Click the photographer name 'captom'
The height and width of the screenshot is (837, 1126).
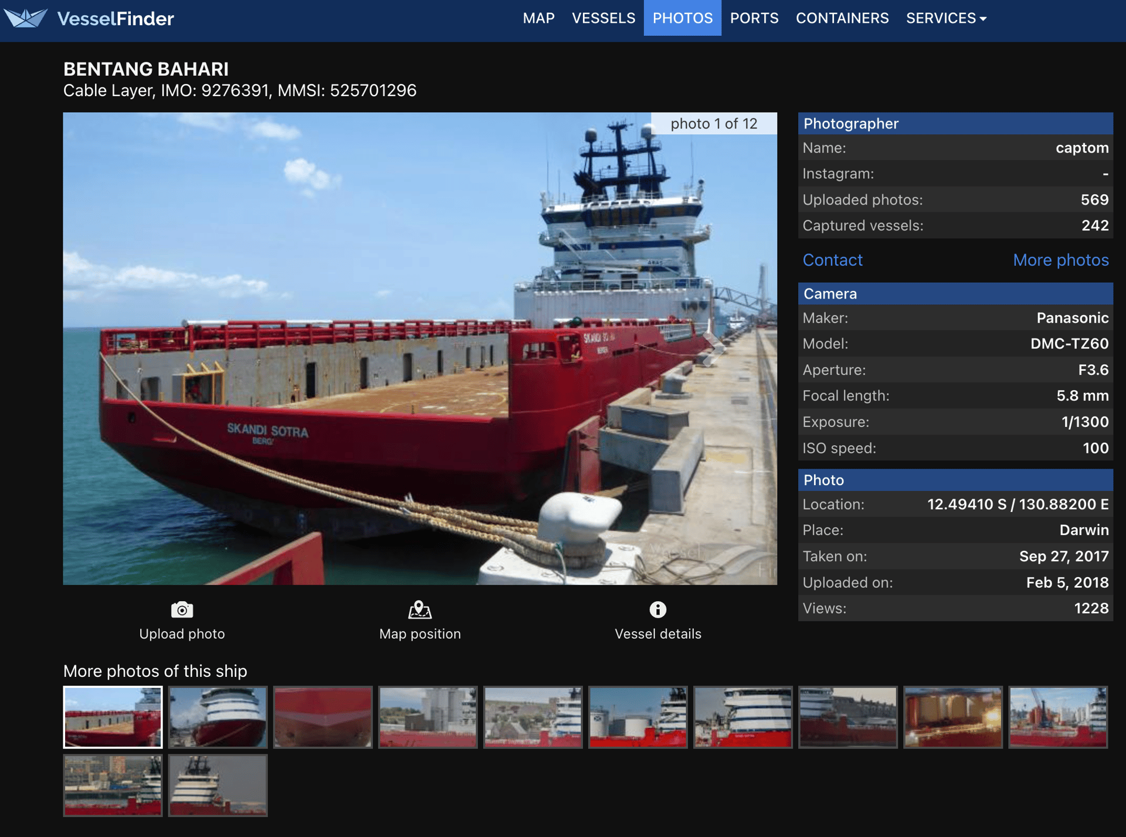1082,148
